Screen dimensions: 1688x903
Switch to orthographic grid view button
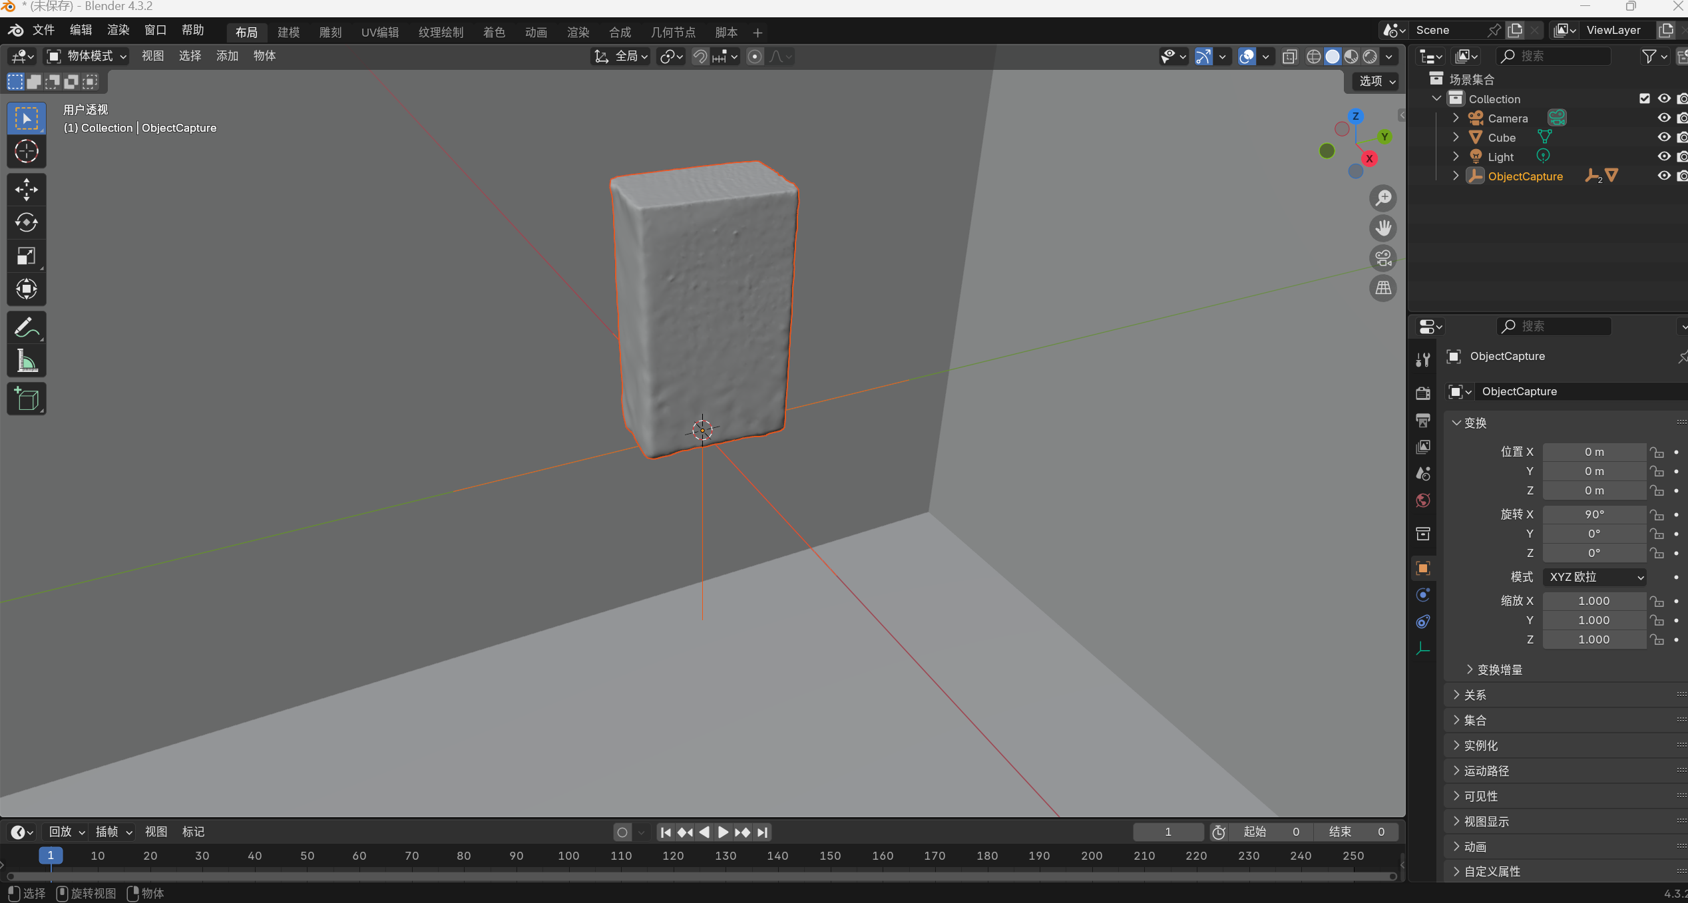[x=1383, y=288]
